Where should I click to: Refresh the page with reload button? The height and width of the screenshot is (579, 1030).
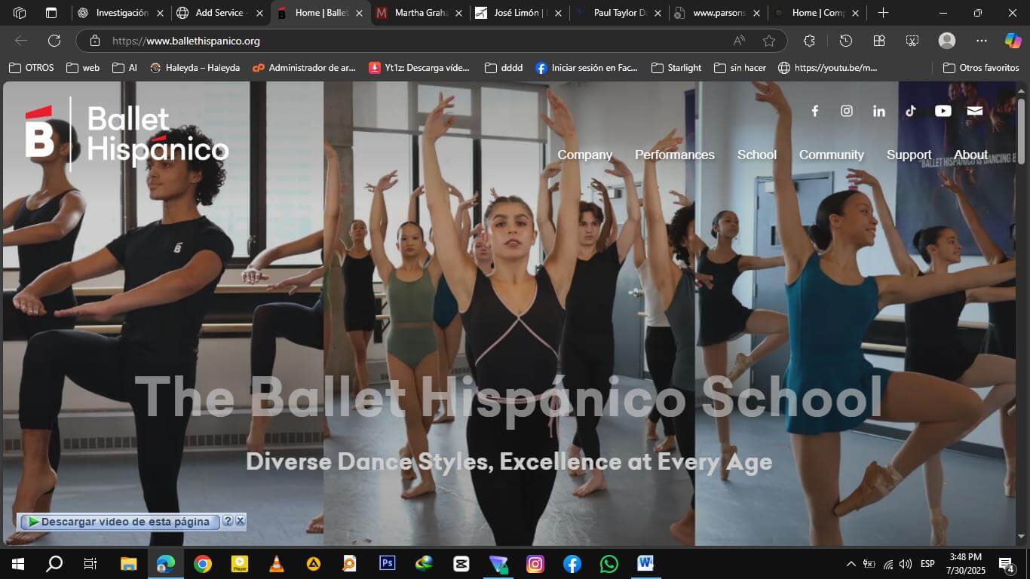click(x=54, y=41)
